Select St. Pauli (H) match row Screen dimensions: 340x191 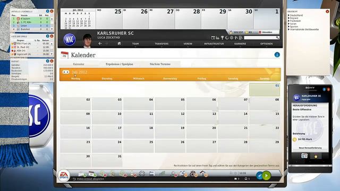click(x=31, y=47)
